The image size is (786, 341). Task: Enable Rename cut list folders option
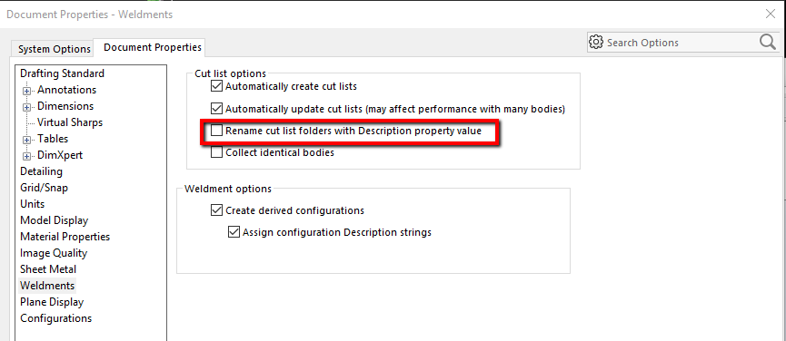(216, 131)
